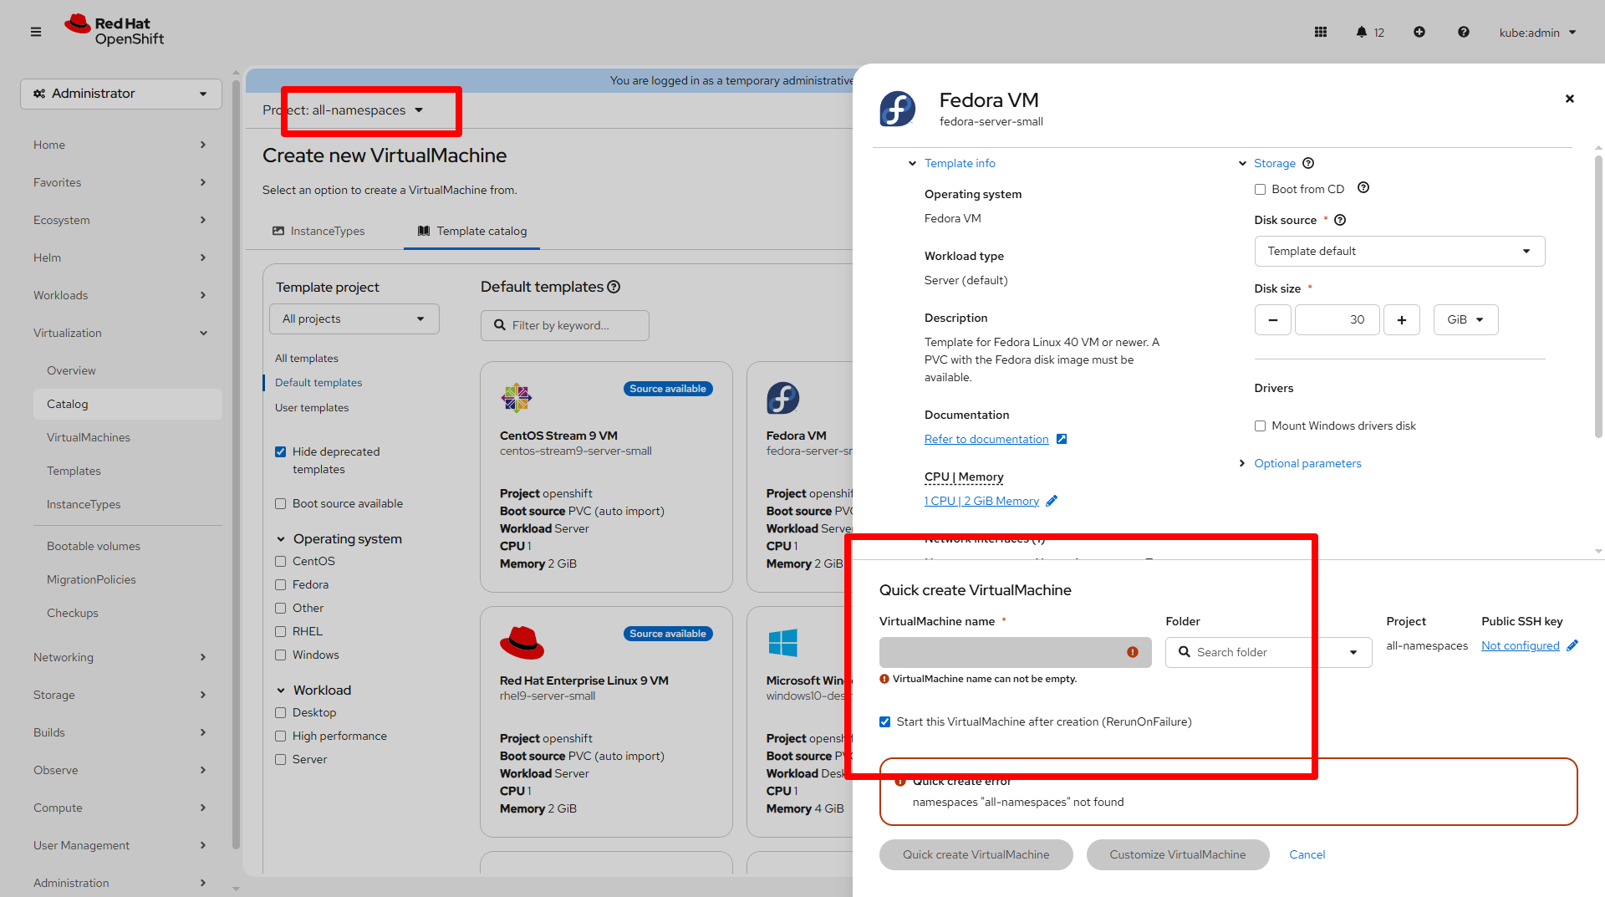Edit CPU and Memory pencil icon
The height and width of the screenshot is (897, 1605).
pos(1052,501)
